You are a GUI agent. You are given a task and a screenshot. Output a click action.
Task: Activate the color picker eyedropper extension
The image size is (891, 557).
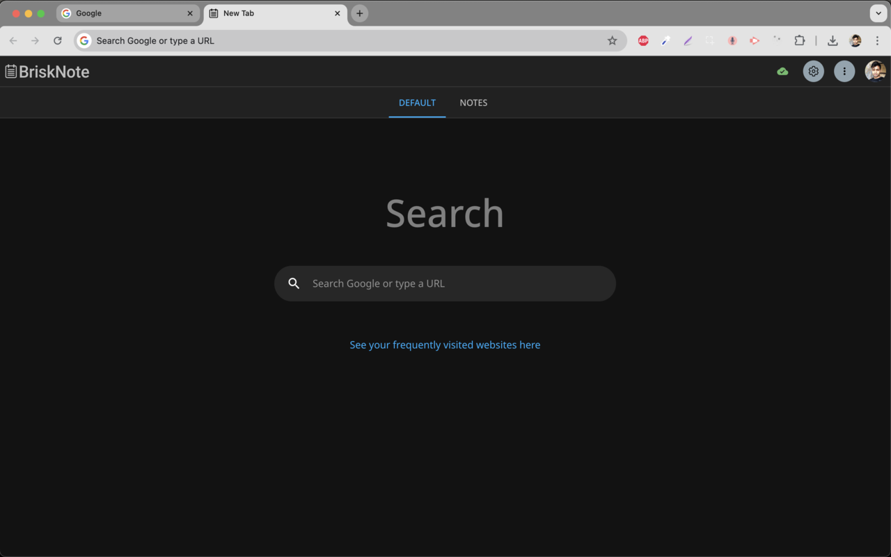pyautogui.click(x=665, y=40)
